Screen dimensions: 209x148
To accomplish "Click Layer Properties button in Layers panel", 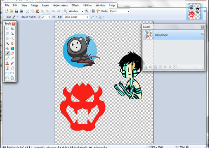I will coord(175,67).
